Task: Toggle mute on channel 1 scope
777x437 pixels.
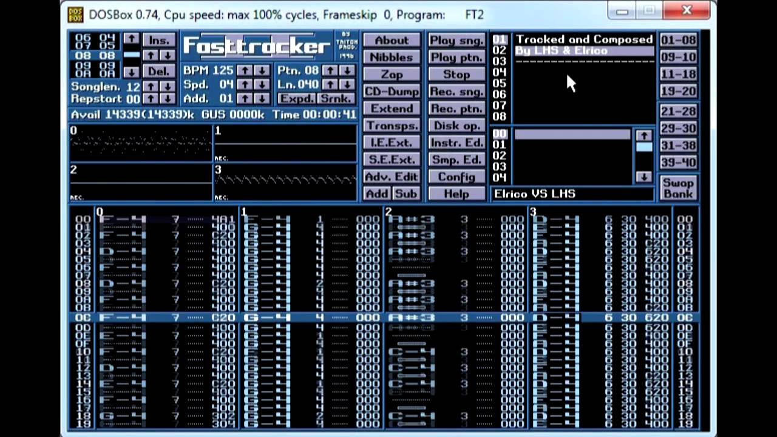Action: pos(285,143)
